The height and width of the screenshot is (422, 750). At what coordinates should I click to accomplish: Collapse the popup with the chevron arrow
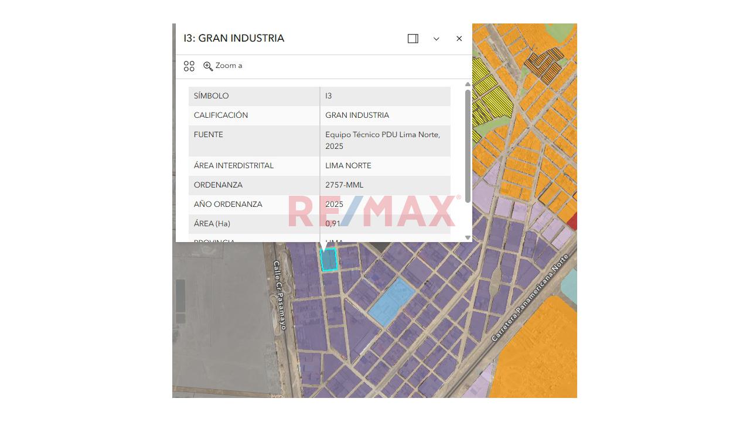436,39
